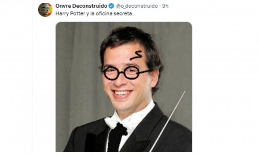Click the drawn black tie shape
Viewport: 258px width, 155px height.
point(117,137)
